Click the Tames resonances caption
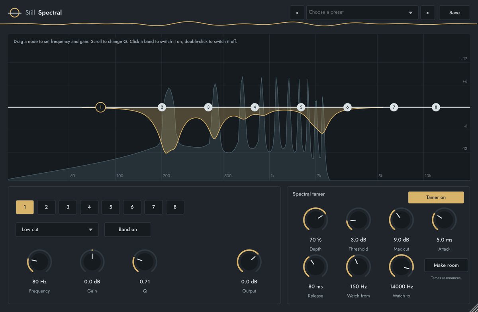The width and height of the screenshot is (478, 312). 446,278
